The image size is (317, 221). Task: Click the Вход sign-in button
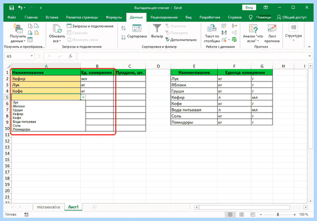click(249, 7)
